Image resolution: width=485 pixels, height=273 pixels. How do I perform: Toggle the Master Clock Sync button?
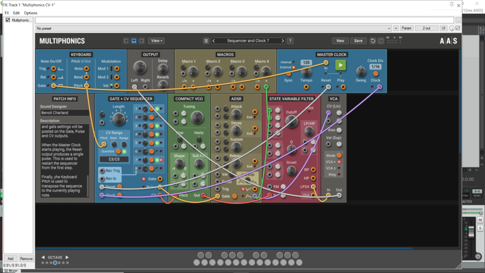[x=288, y=74]
